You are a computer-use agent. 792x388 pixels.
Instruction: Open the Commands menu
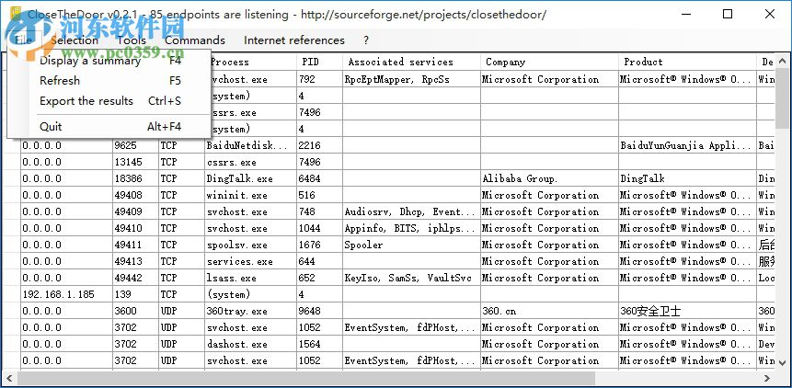[x=195, y=40]
